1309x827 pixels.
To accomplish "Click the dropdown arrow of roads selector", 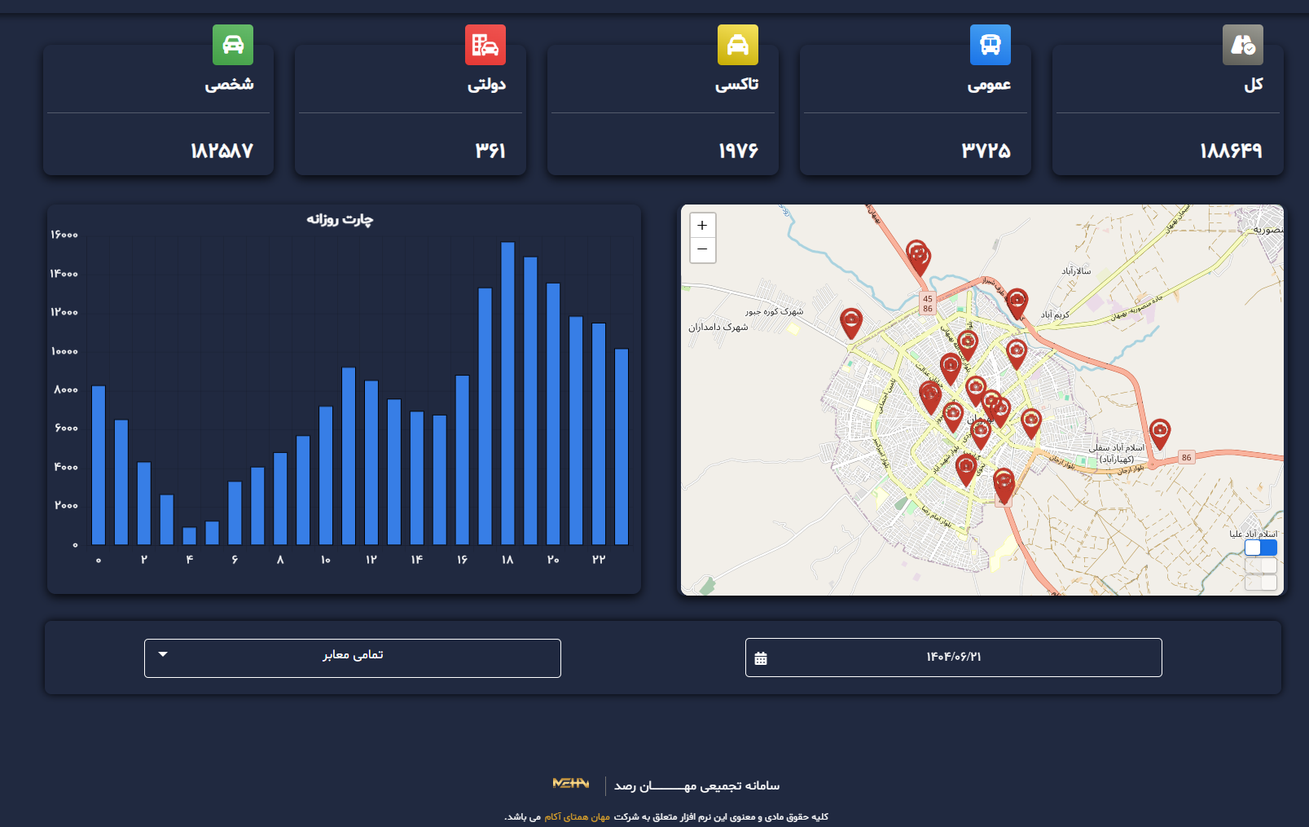I will click(163, 654).
